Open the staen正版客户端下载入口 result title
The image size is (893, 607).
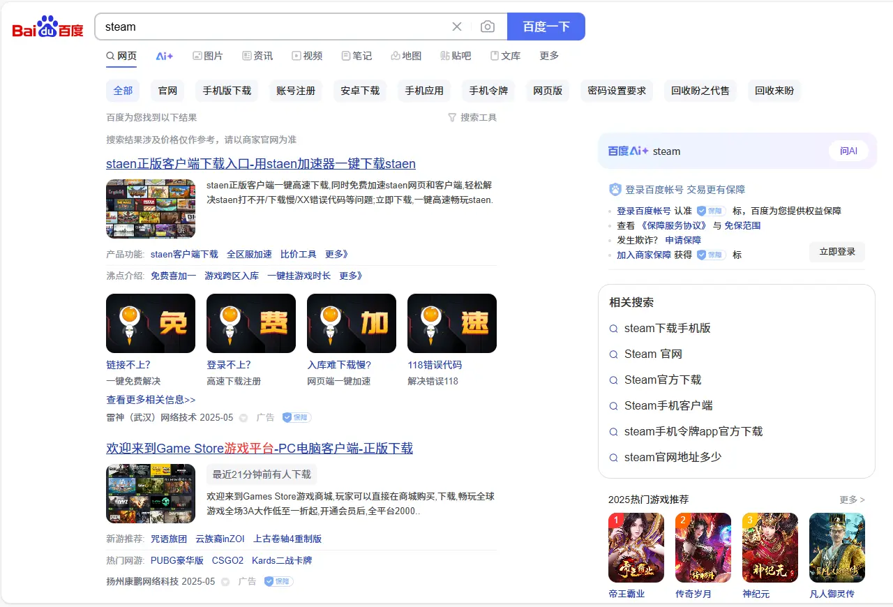[x=261, y=164]
